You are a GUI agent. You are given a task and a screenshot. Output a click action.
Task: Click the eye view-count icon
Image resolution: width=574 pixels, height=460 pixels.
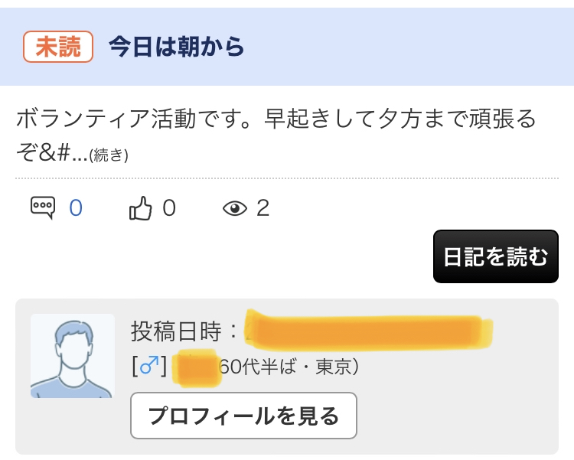(x=235, y=208)
